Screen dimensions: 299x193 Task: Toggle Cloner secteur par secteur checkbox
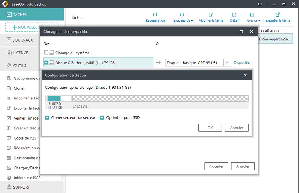[x=47, y=117]
